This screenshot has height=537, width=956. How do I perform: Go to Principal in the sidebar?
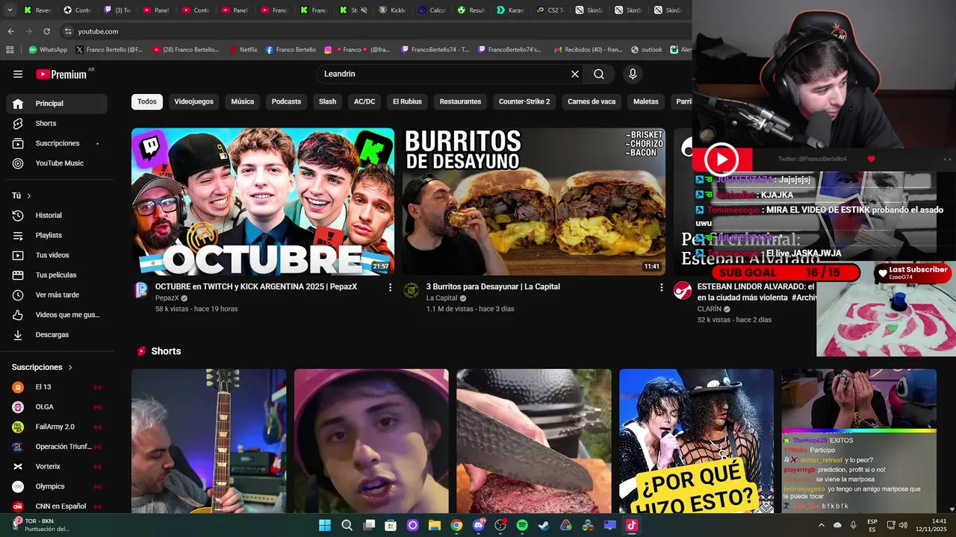tap(57, 104)
